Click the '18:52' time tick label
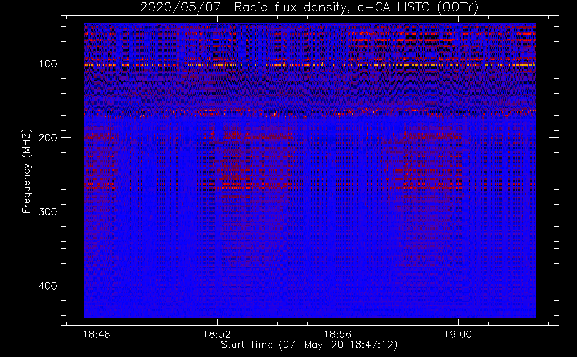Screen dimensions: 577x357 click(217, 335)
